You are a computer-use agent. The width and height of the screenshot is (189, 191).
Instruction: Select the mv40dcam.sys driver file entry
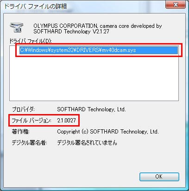pos(99,50)
